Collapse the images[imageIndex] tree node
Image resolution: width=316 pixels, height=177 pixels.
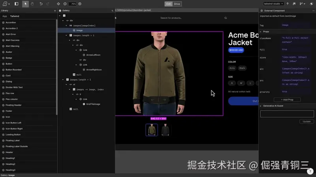pos(66,26)
